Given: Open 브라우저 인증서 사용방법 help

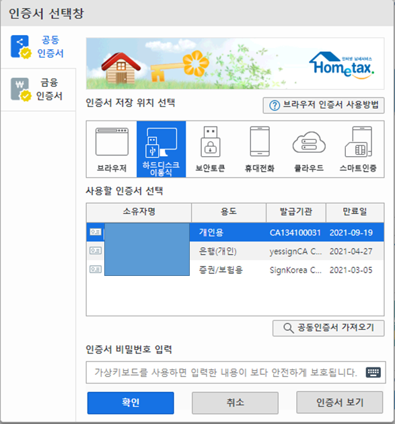Looking at the screenshot, I should (324, 105).
